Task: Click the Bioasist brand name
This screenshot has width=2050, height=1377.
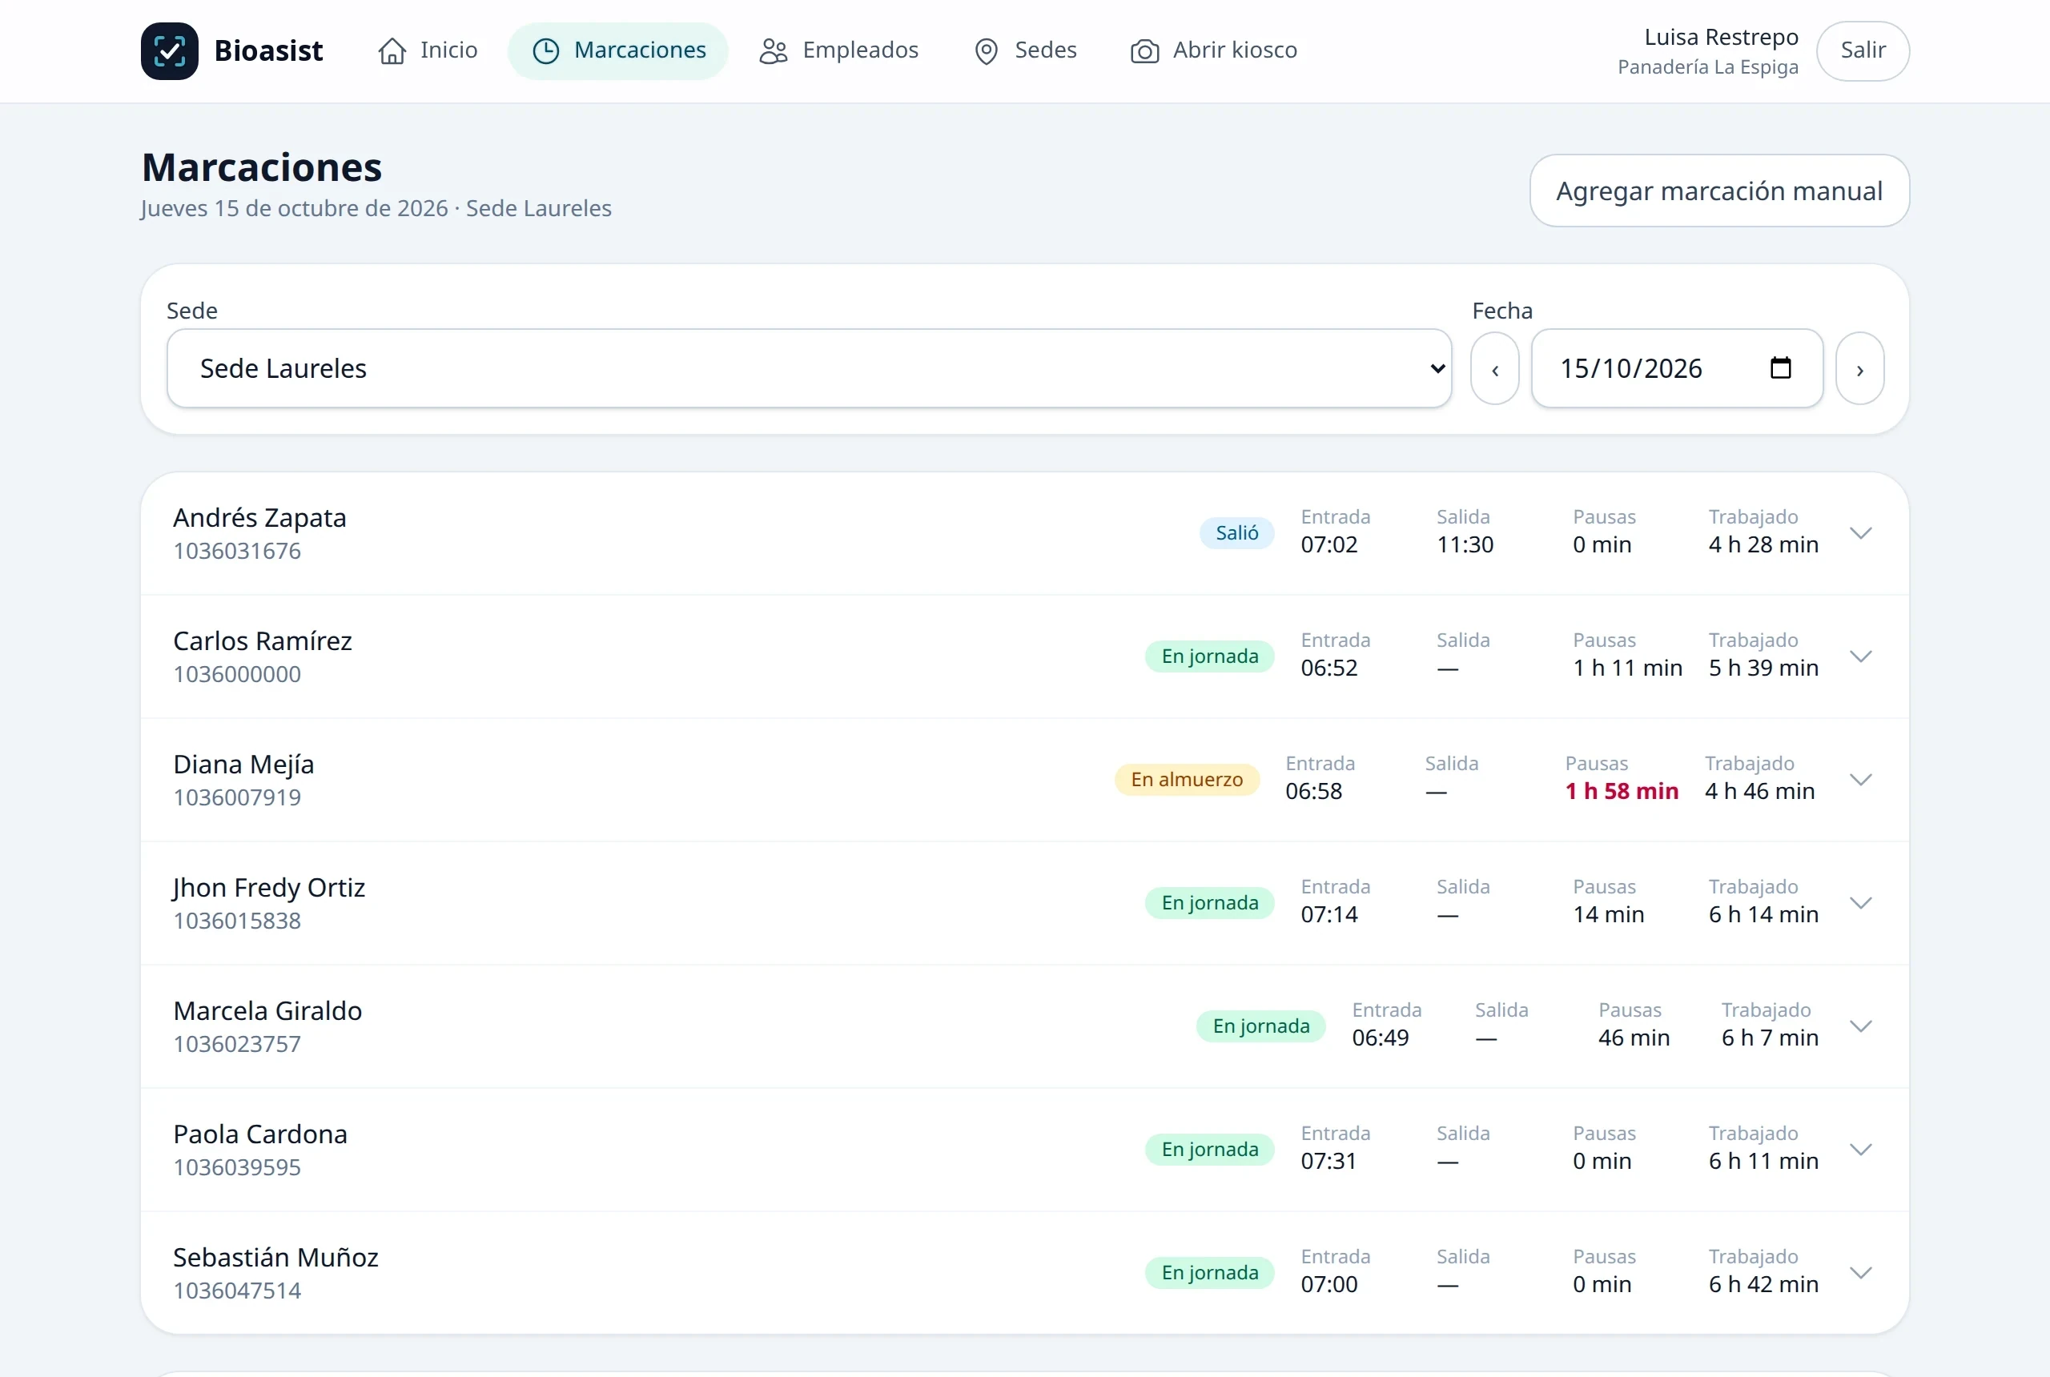Action: point(269,51)
